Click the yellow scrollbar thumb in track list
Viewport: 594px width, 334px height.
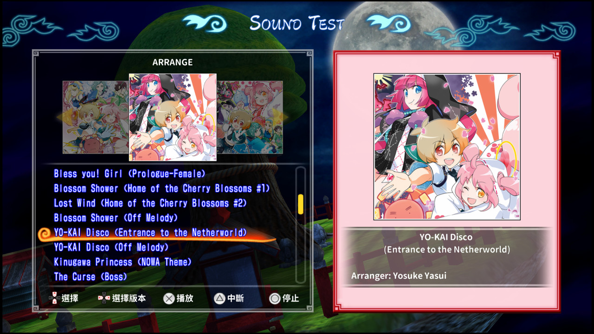(301, 205)
